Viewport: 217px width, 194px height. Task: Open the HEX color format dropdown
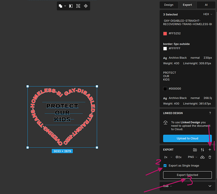coord(208,14)
